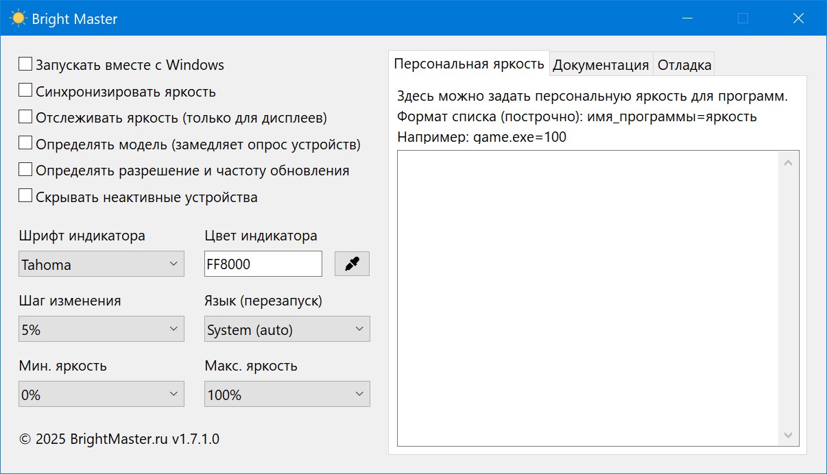Minimize the Bright Master window
The width and height of the screenshot is (827, 474).
coord(686,18)
